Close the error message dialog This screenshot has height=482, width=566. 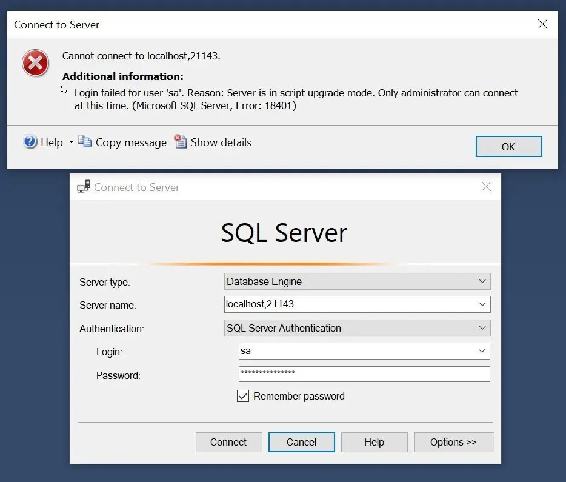click(x=542, y=24)
